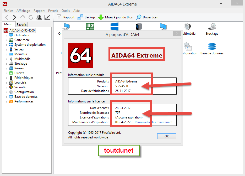Open the Configuration icon in the main pane
The image size is (245, 176).
click(188, 46)
